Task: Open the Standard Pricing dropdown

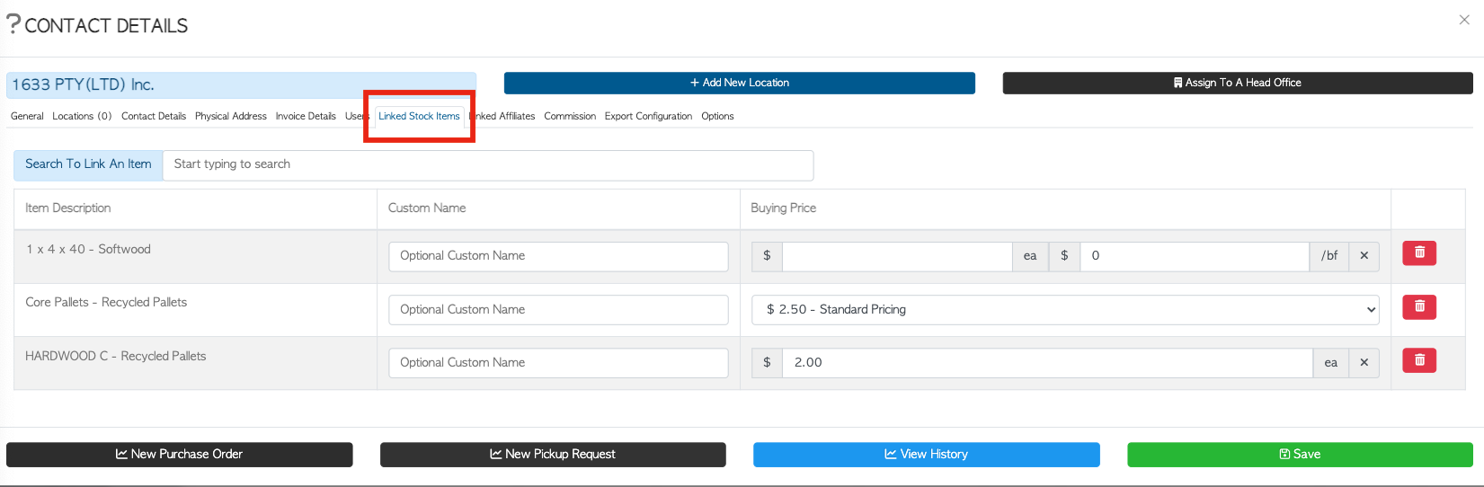Action: [x=1065, y=309]
